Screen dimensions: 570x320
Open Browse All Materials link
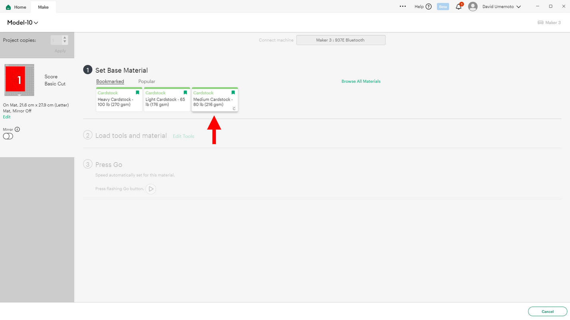[361, 81]
